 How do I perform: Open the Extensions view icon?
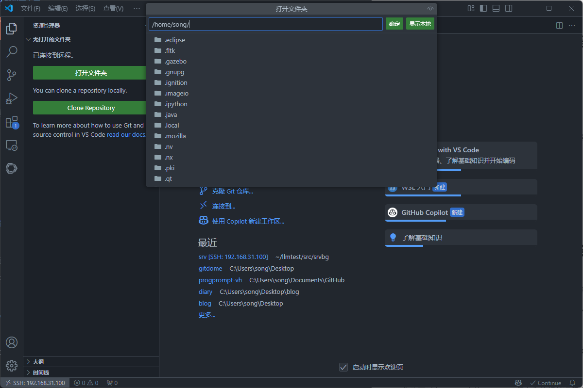[12, 122]
